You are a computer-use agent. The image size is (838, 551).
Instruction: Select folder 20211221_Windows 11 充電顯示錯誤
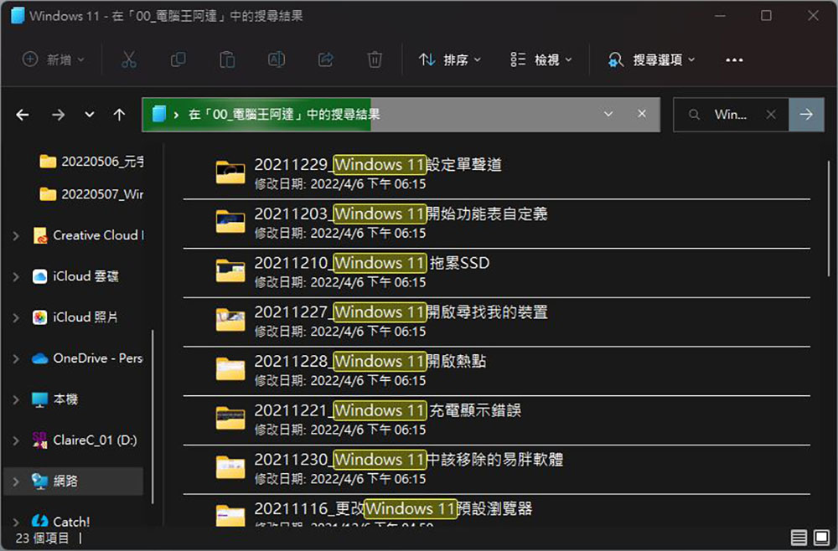(496, 420)
